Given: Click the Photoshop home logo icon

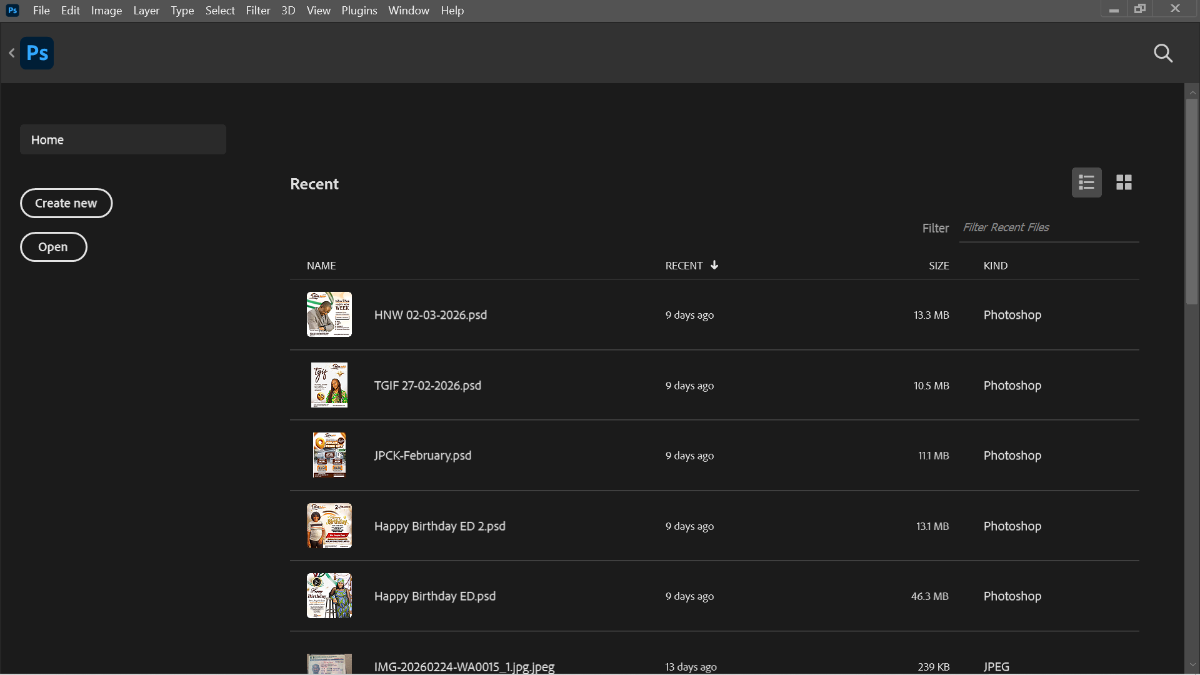Looking at the screenshot, I should [37, 53].
